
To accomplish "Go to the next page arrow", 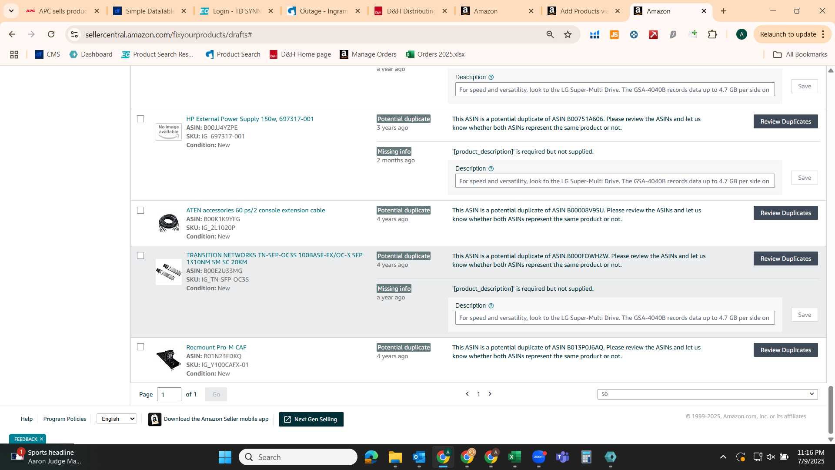I will pos(490,394).
